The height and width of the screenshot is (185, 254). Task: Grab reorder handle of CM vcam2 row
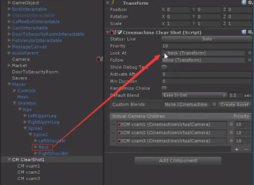click(113, 133)
